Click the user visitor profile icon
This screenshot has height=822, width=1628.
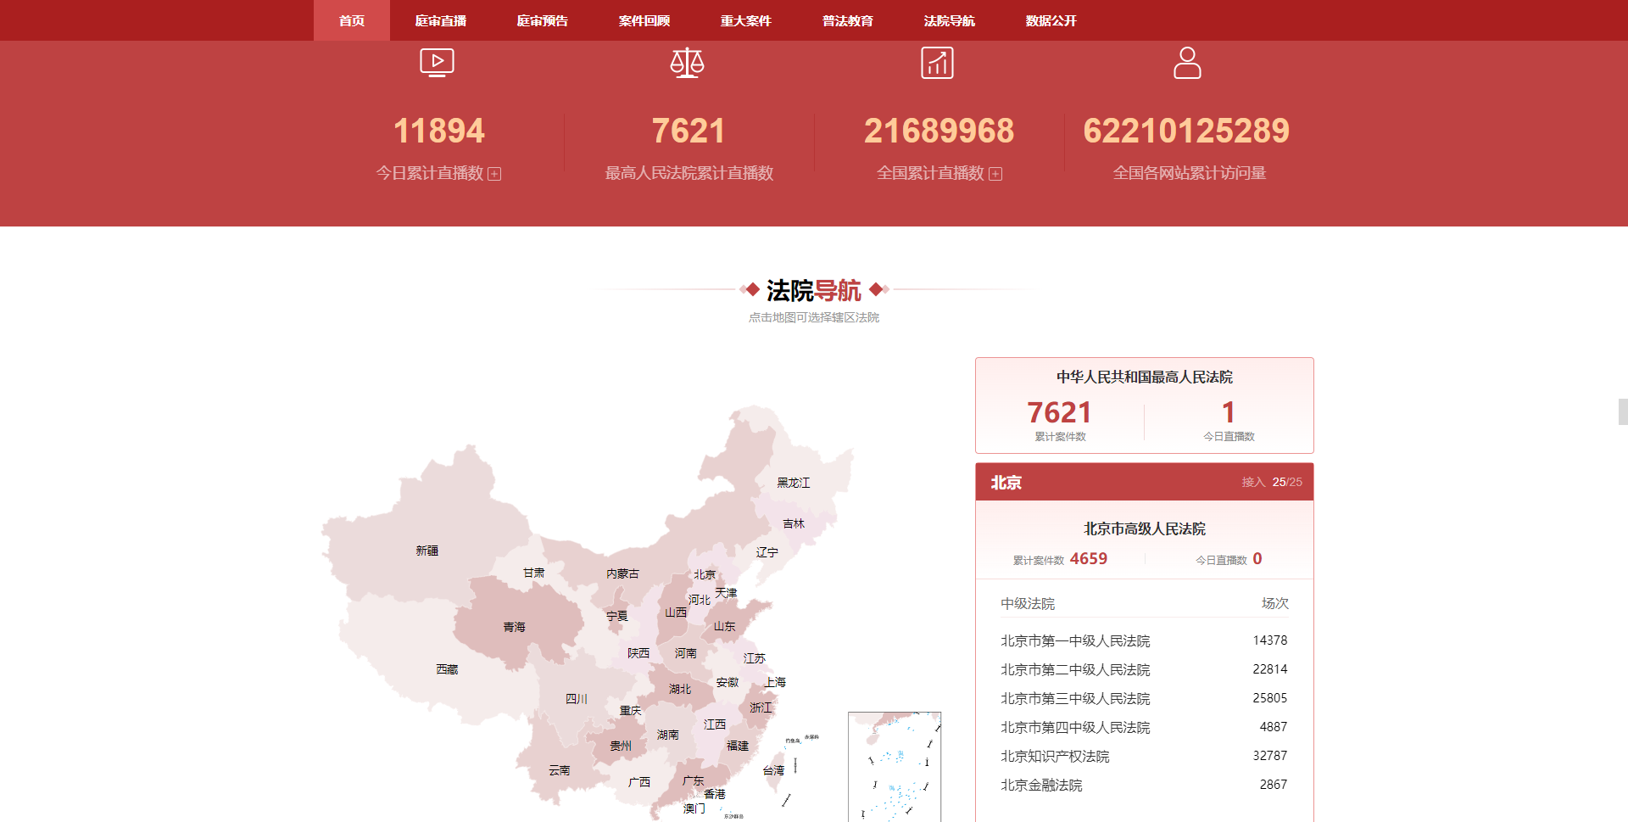[1187, 63]
